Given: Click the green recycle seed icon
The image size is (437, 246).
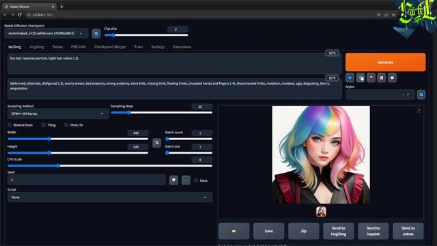Looking at the screenshot, I should [x=186, y=180].
